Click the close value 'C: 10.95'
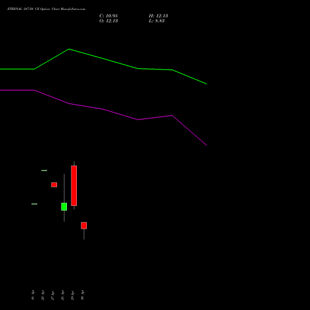This screenshot has height=310, width=310. point(108,16)
